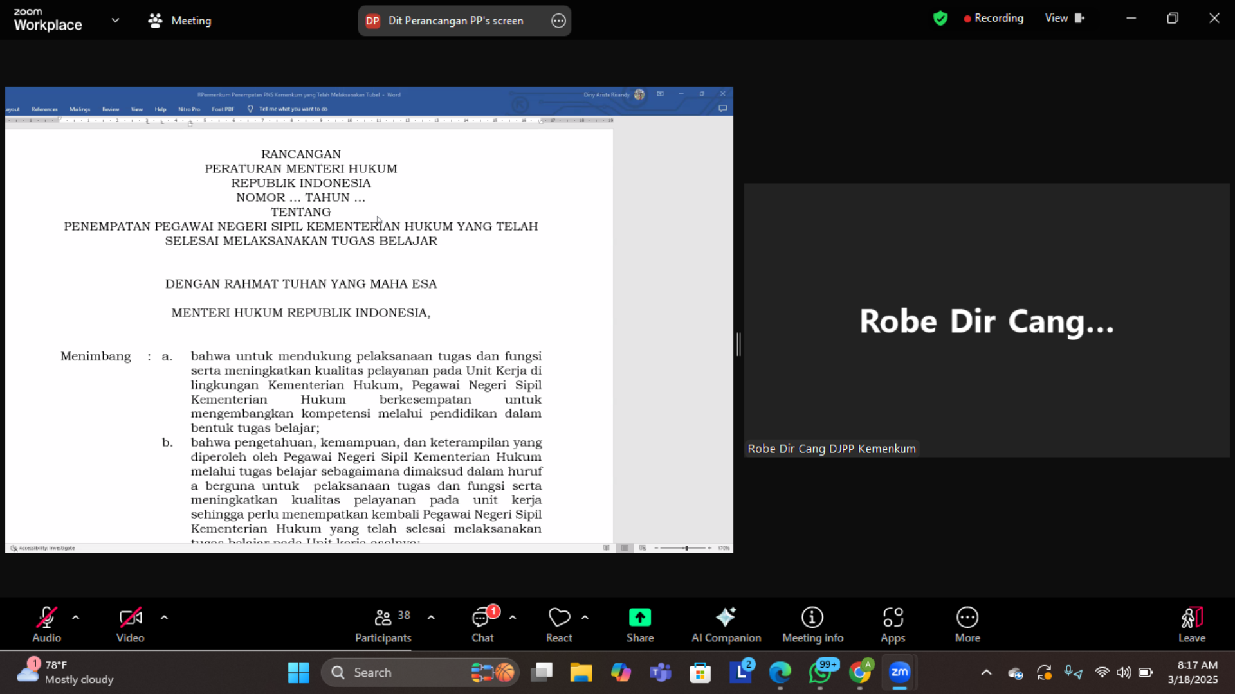
Task: Open File Explorer from taskbar
Action: pyautogui.click(x=581, y=672)
